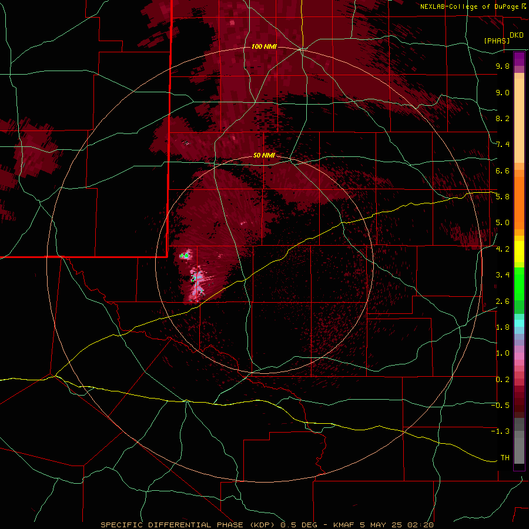Viewport: 529px width, 529px height.
Task: Click the peach swatch on the color bar
Action: click(x=519, y=120)
